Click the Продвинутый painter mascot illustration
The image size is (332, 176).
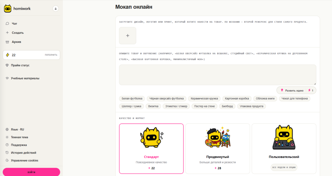[218, 138]
